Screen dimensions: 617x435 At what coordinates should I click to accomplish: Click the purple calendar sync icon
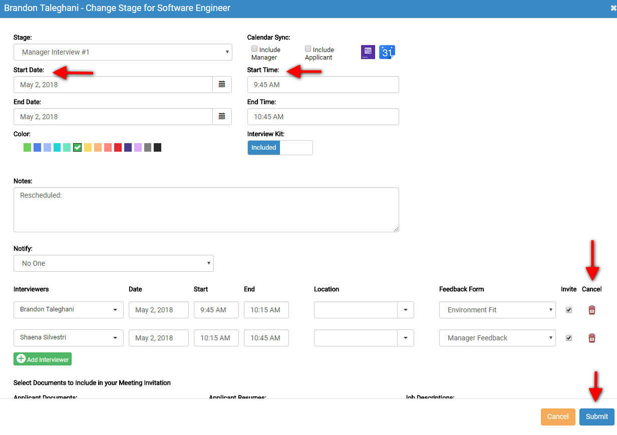pyautogui.click(x=368, y=52)
